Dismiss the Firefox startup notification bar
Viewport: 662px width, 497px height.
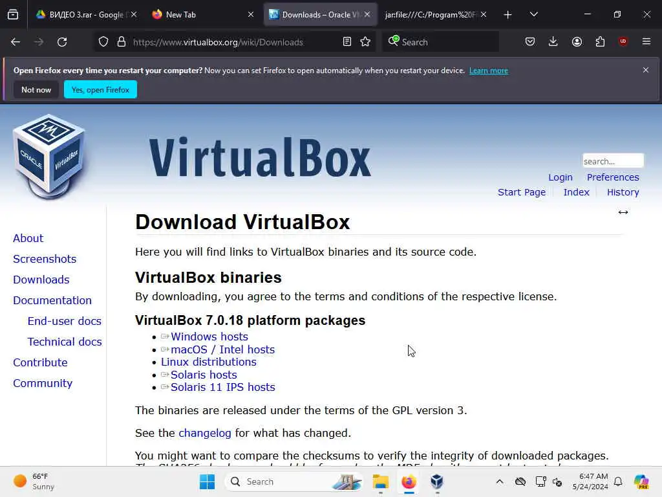point(646,70)
